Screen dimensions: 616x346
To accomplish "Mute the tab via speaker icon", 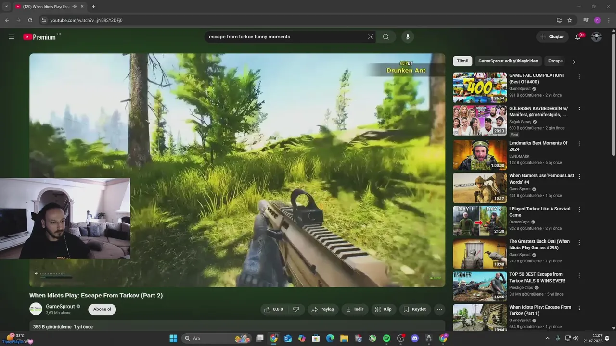I will pos(74,7).
